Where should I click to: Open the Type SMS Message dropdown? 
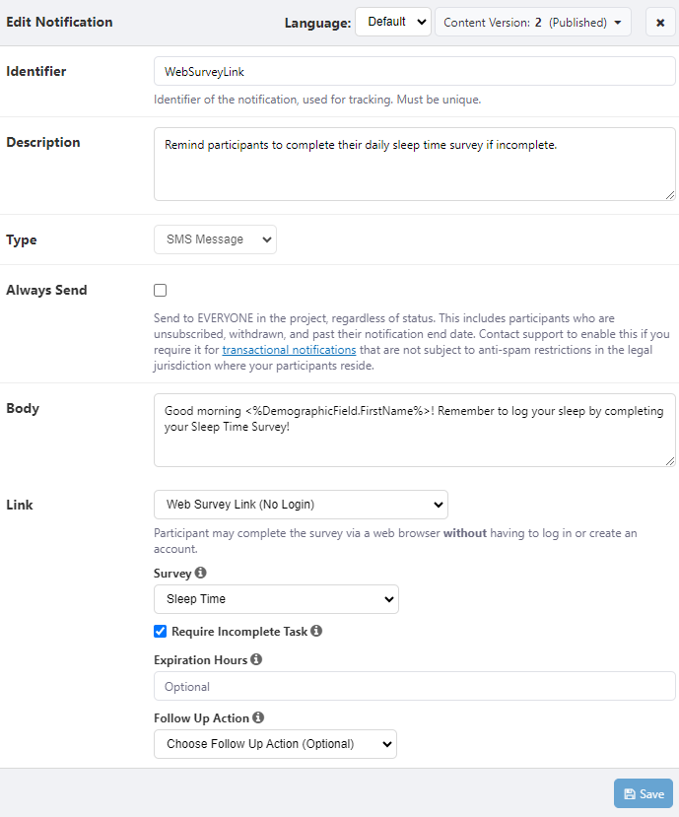215,239
